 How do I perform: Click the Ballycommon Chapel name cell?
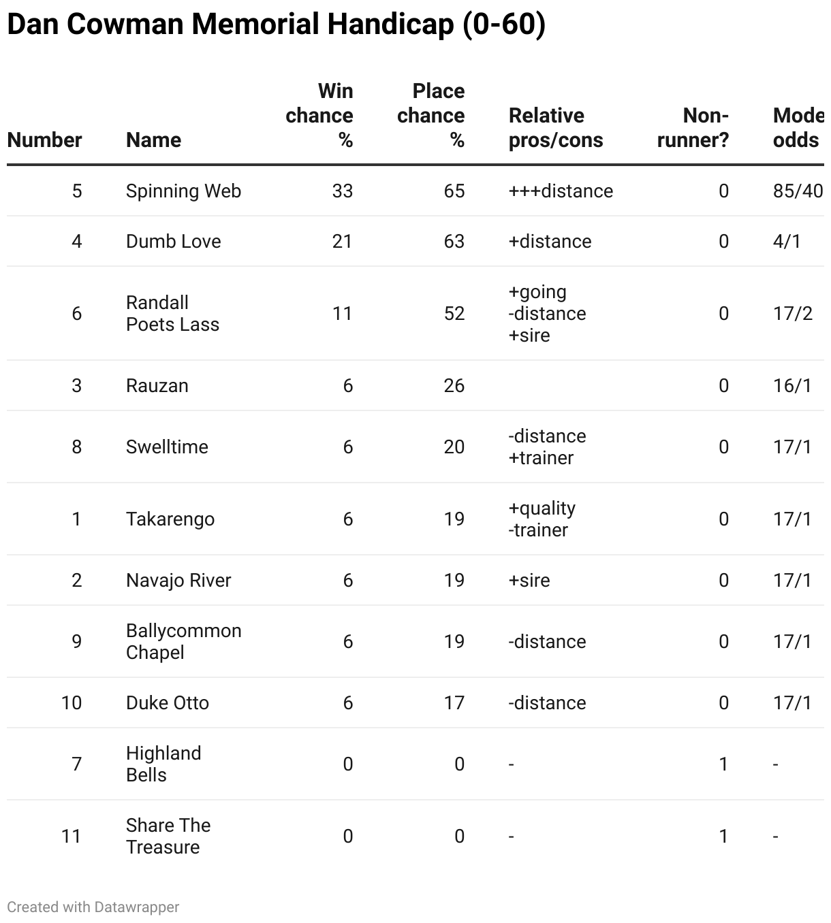[183, 642]
